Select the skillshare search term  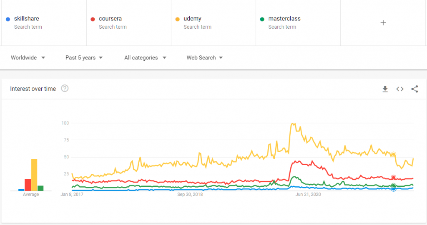[27, 19]
